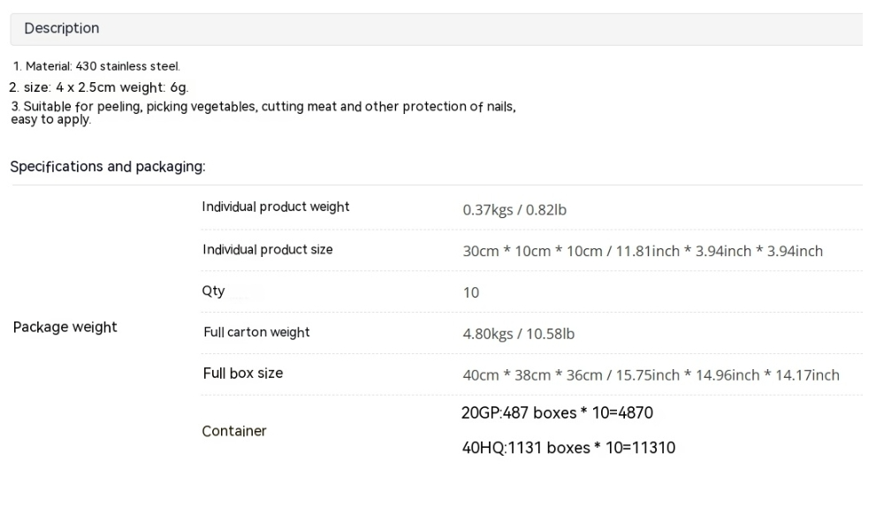Select the material 430 stainless steel line
The image size is (876, 514).
[96, 66]
